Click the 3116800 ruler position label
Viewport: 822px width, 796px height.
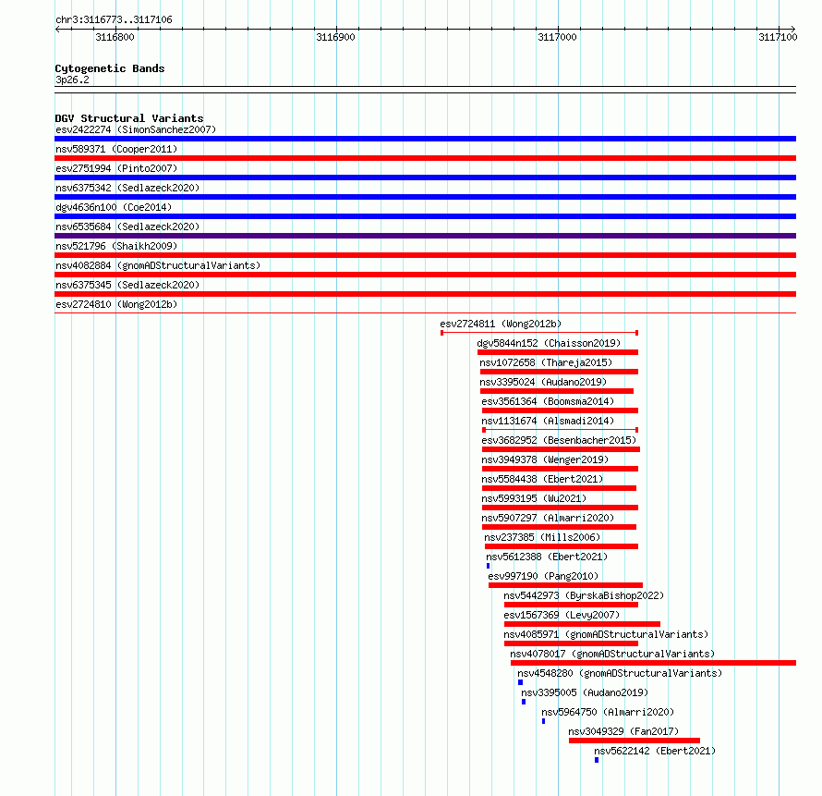point(115,37)
